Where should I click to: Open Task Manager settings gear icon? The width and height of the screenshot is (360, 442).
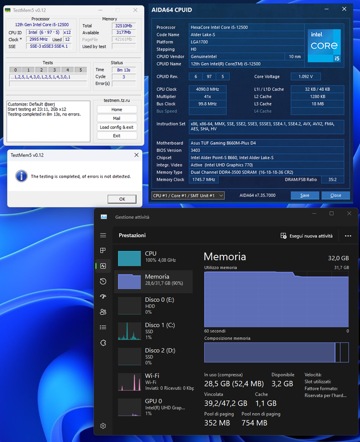pos(103,425)
